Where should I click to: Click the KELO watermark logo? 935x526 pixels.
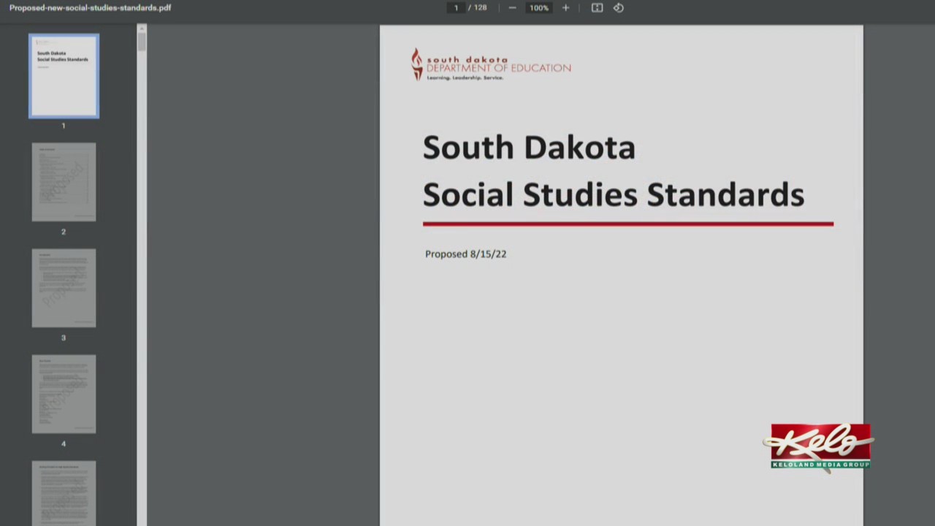tap(820, 446)
